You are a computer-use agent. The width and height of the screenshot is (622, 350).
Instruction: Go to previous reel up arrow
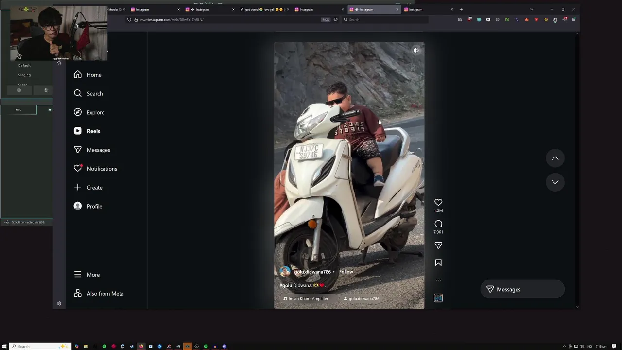pos(555,158)
